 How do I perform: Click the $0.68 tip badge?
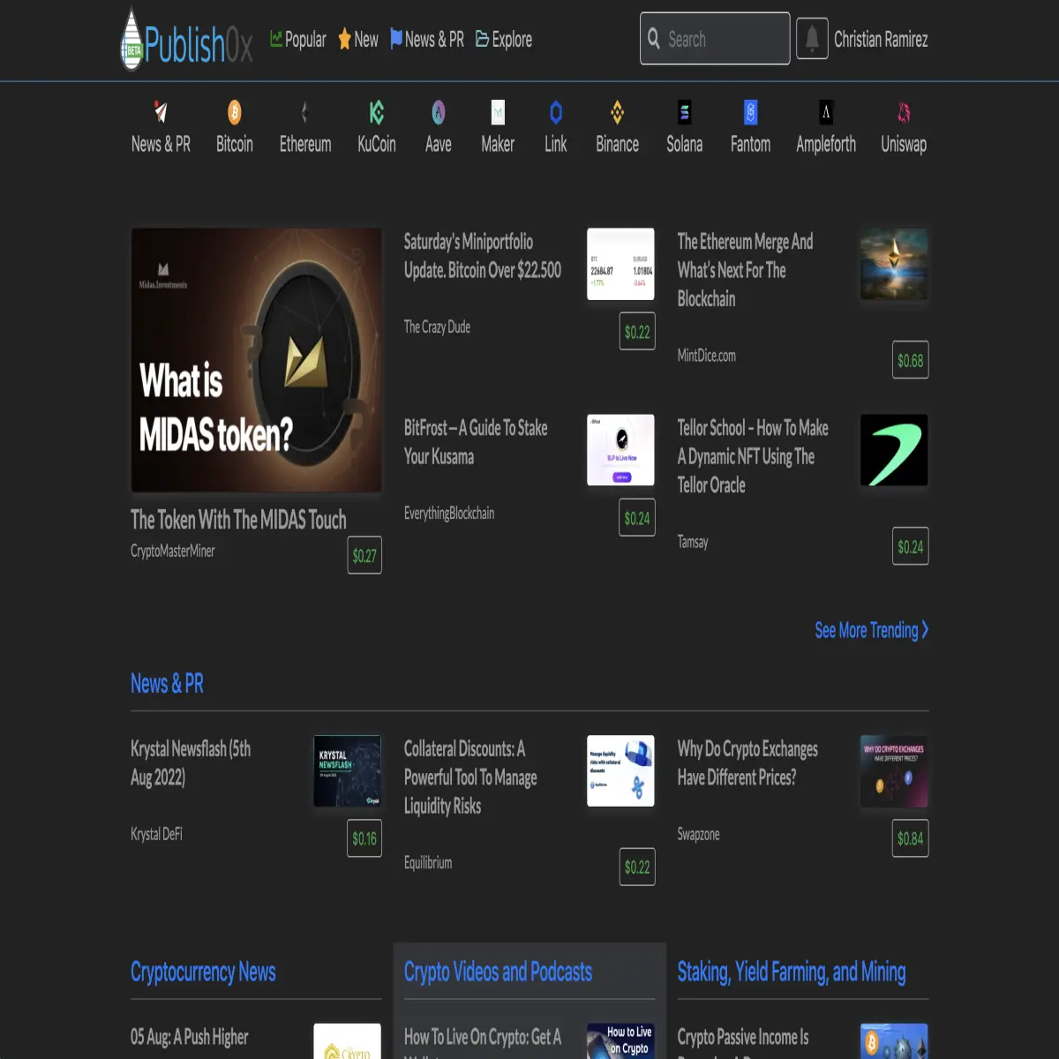tap(911, 360)
